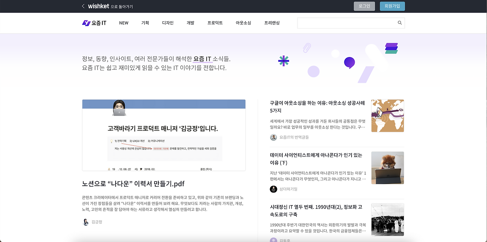487x242 pixels.
Task: Select the 프로덕트 category
Action: (x=215, y=23)
